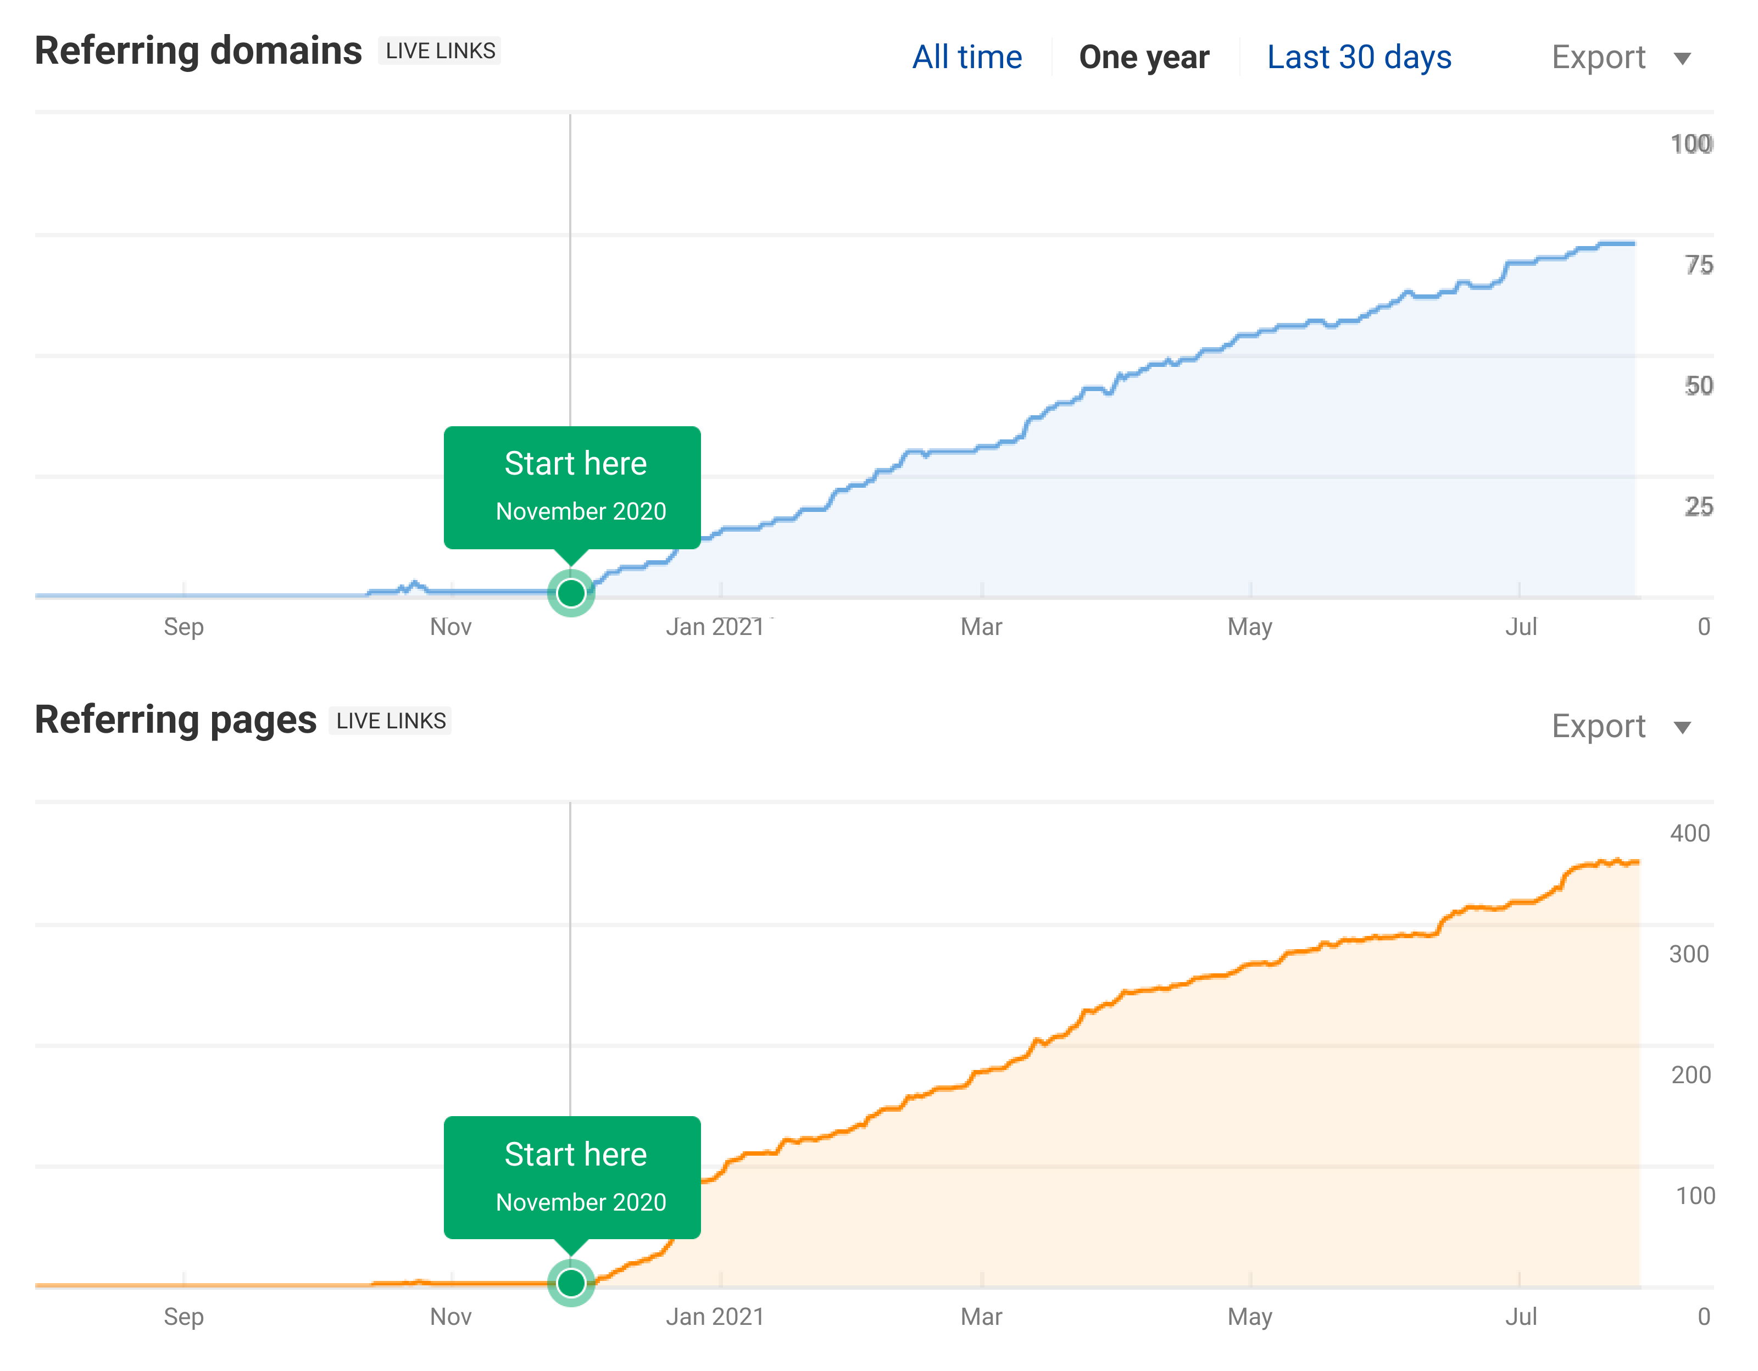Select the Start here marker on the domains chart

[571, 593]
